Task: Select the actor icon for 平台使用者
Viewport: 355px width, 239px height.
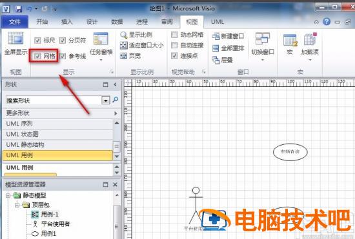Action: (35, 224)
